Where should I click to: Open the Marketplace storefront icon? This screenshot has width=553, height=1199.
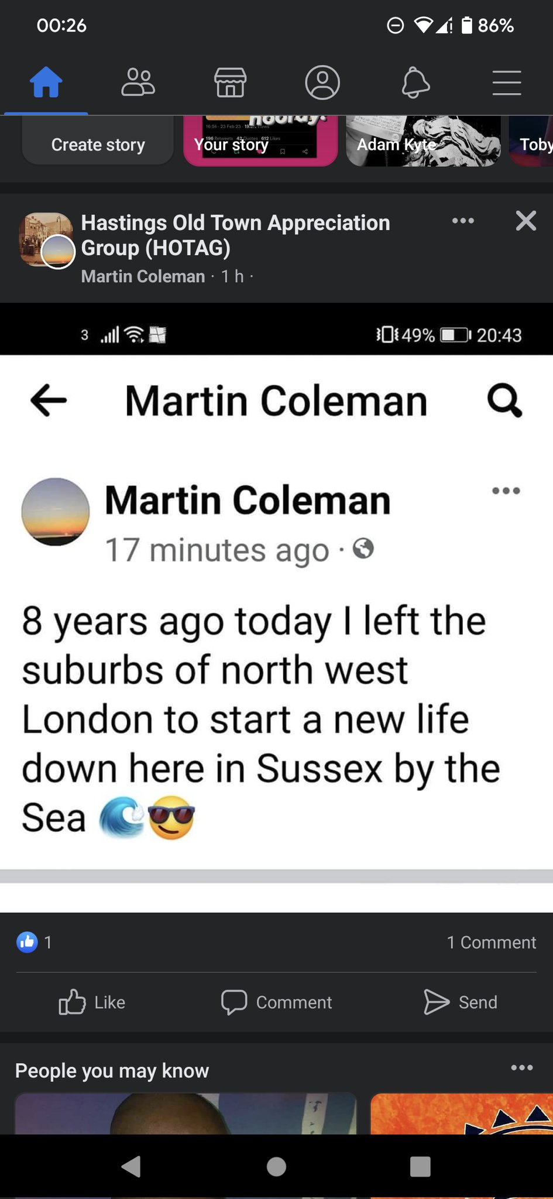pos(230,82)
